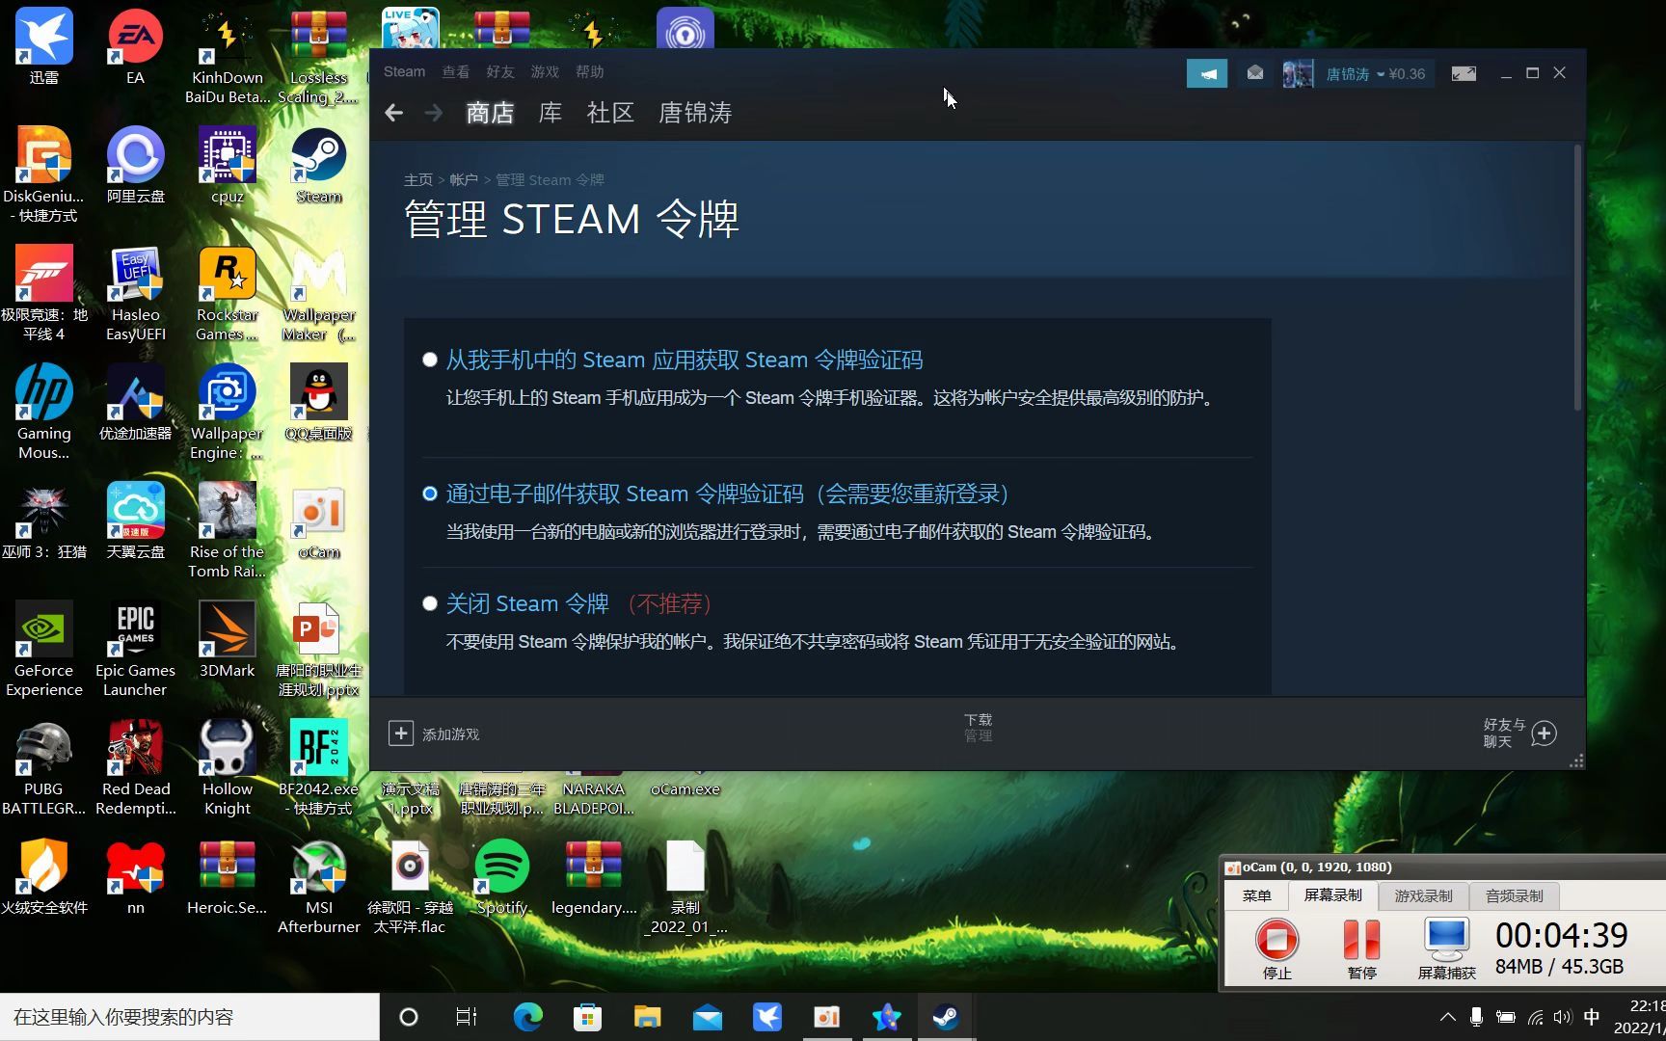Select EA desktop icon
The height and width of the screenshot is (1041, 1666).
coord(135,46)
